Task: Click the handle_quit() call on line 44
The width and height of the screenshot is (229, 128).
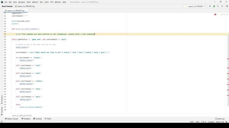Action: [26, 100]
